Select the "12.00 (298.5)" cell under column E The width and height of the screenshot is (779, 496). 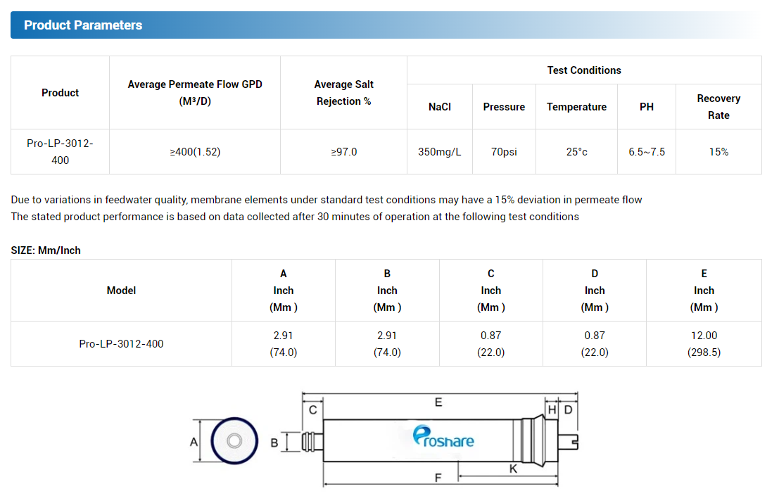[704, 343]
